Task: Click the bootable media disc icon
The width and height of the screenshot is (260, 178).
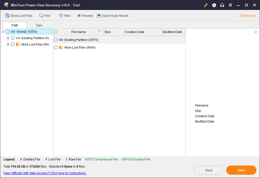Action: pos(214,5)
